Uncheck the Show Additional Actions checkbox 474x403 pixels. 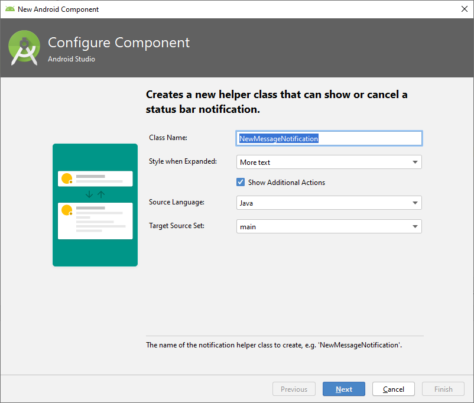[x=241, y=183]
